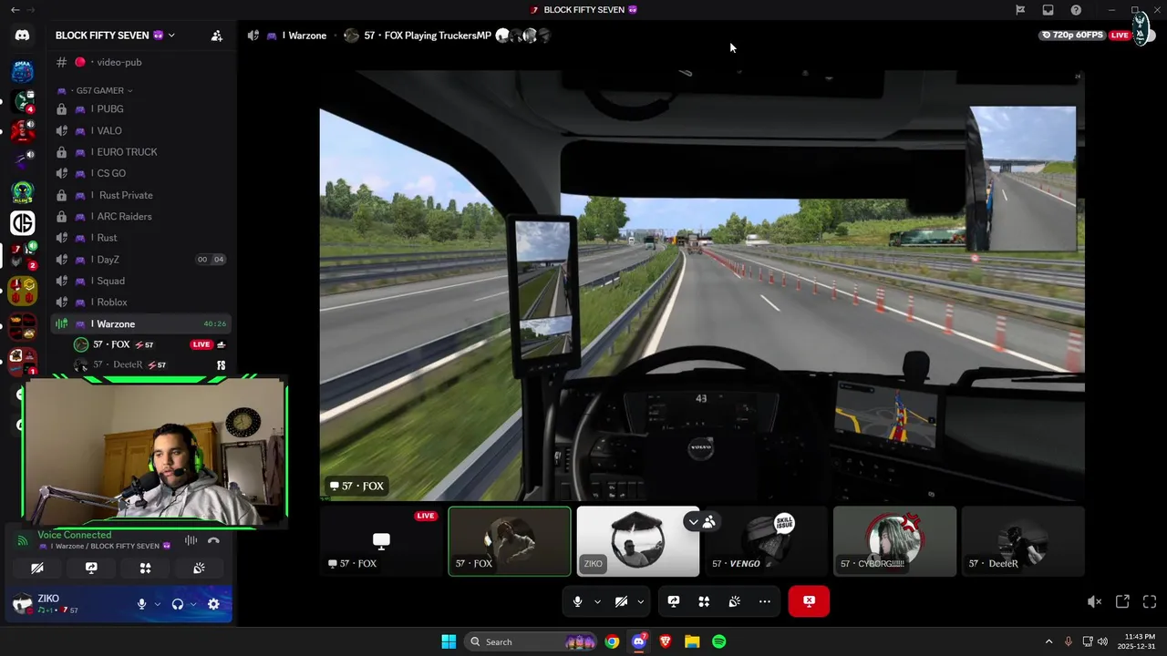Image resolution: width=1167 pixels, height=656 pixels.
Task: Open Discord inbox icon in title bar
Action: 1048,10
